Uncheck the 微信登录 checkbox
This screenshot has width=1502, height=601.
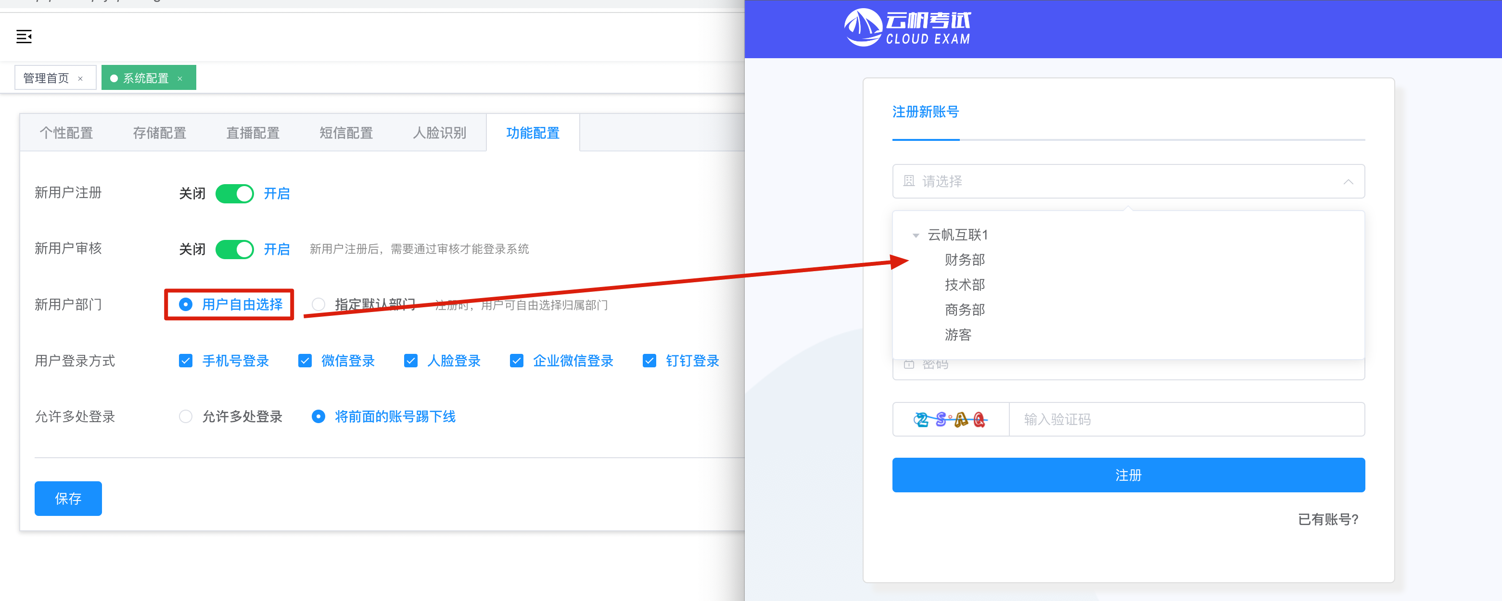(305, 361)
